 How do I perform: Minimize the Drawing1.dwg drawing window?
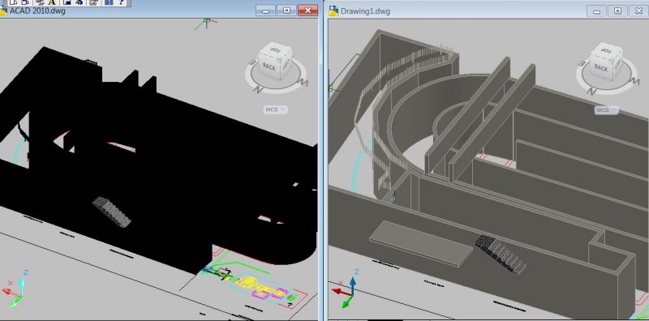point(597,11)
